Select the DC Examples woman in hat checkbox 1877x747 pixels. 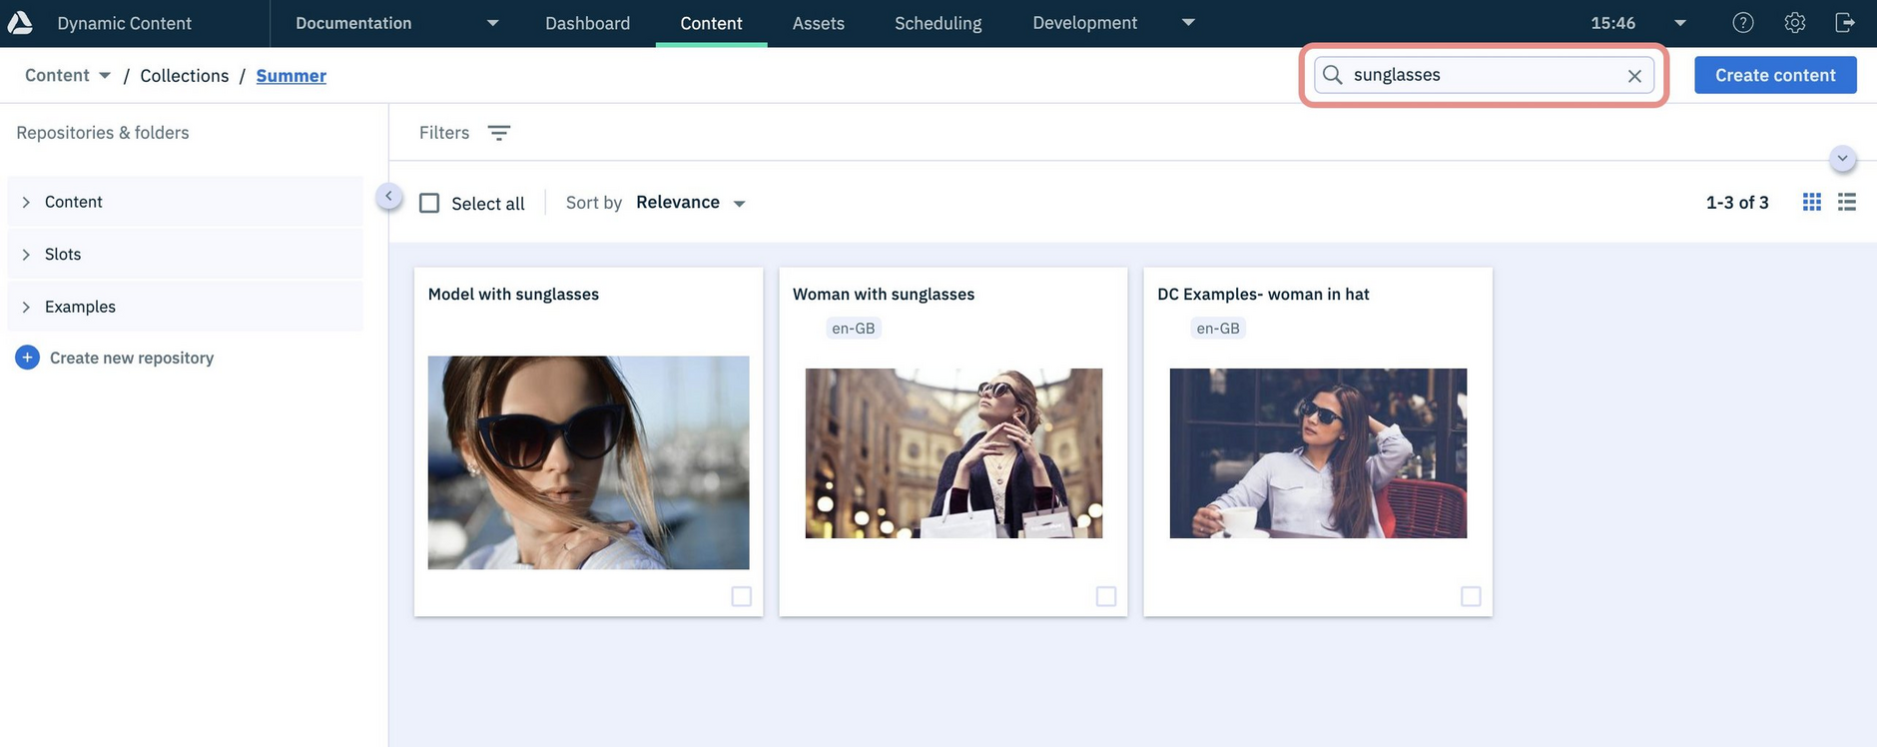click(x=1471, y=596)
